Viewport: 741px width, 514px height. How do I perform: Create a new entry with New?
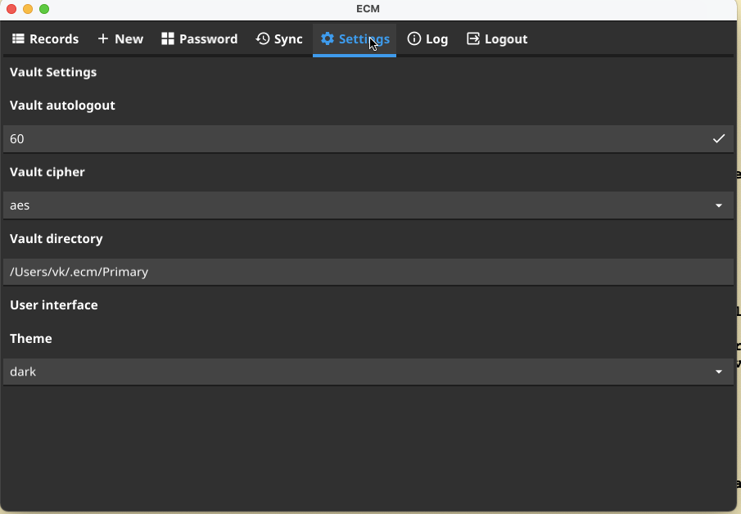coord(120,38)
